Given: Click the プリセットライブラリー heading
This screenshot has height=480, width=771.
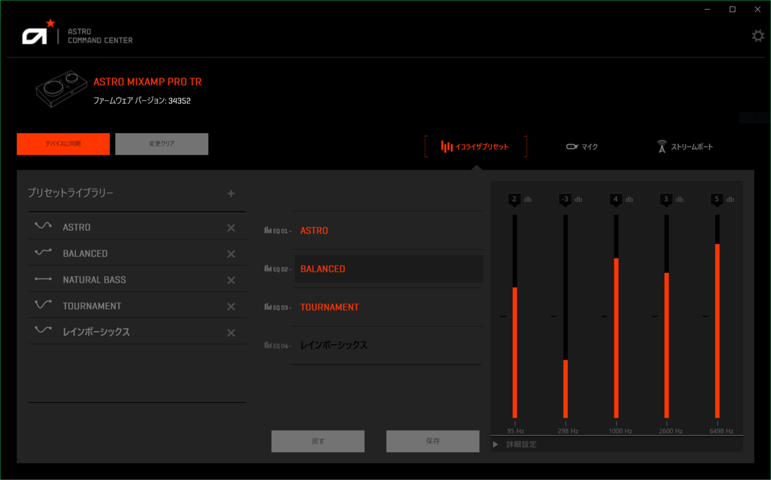Looking at the screenshot, I should [70, 193].
